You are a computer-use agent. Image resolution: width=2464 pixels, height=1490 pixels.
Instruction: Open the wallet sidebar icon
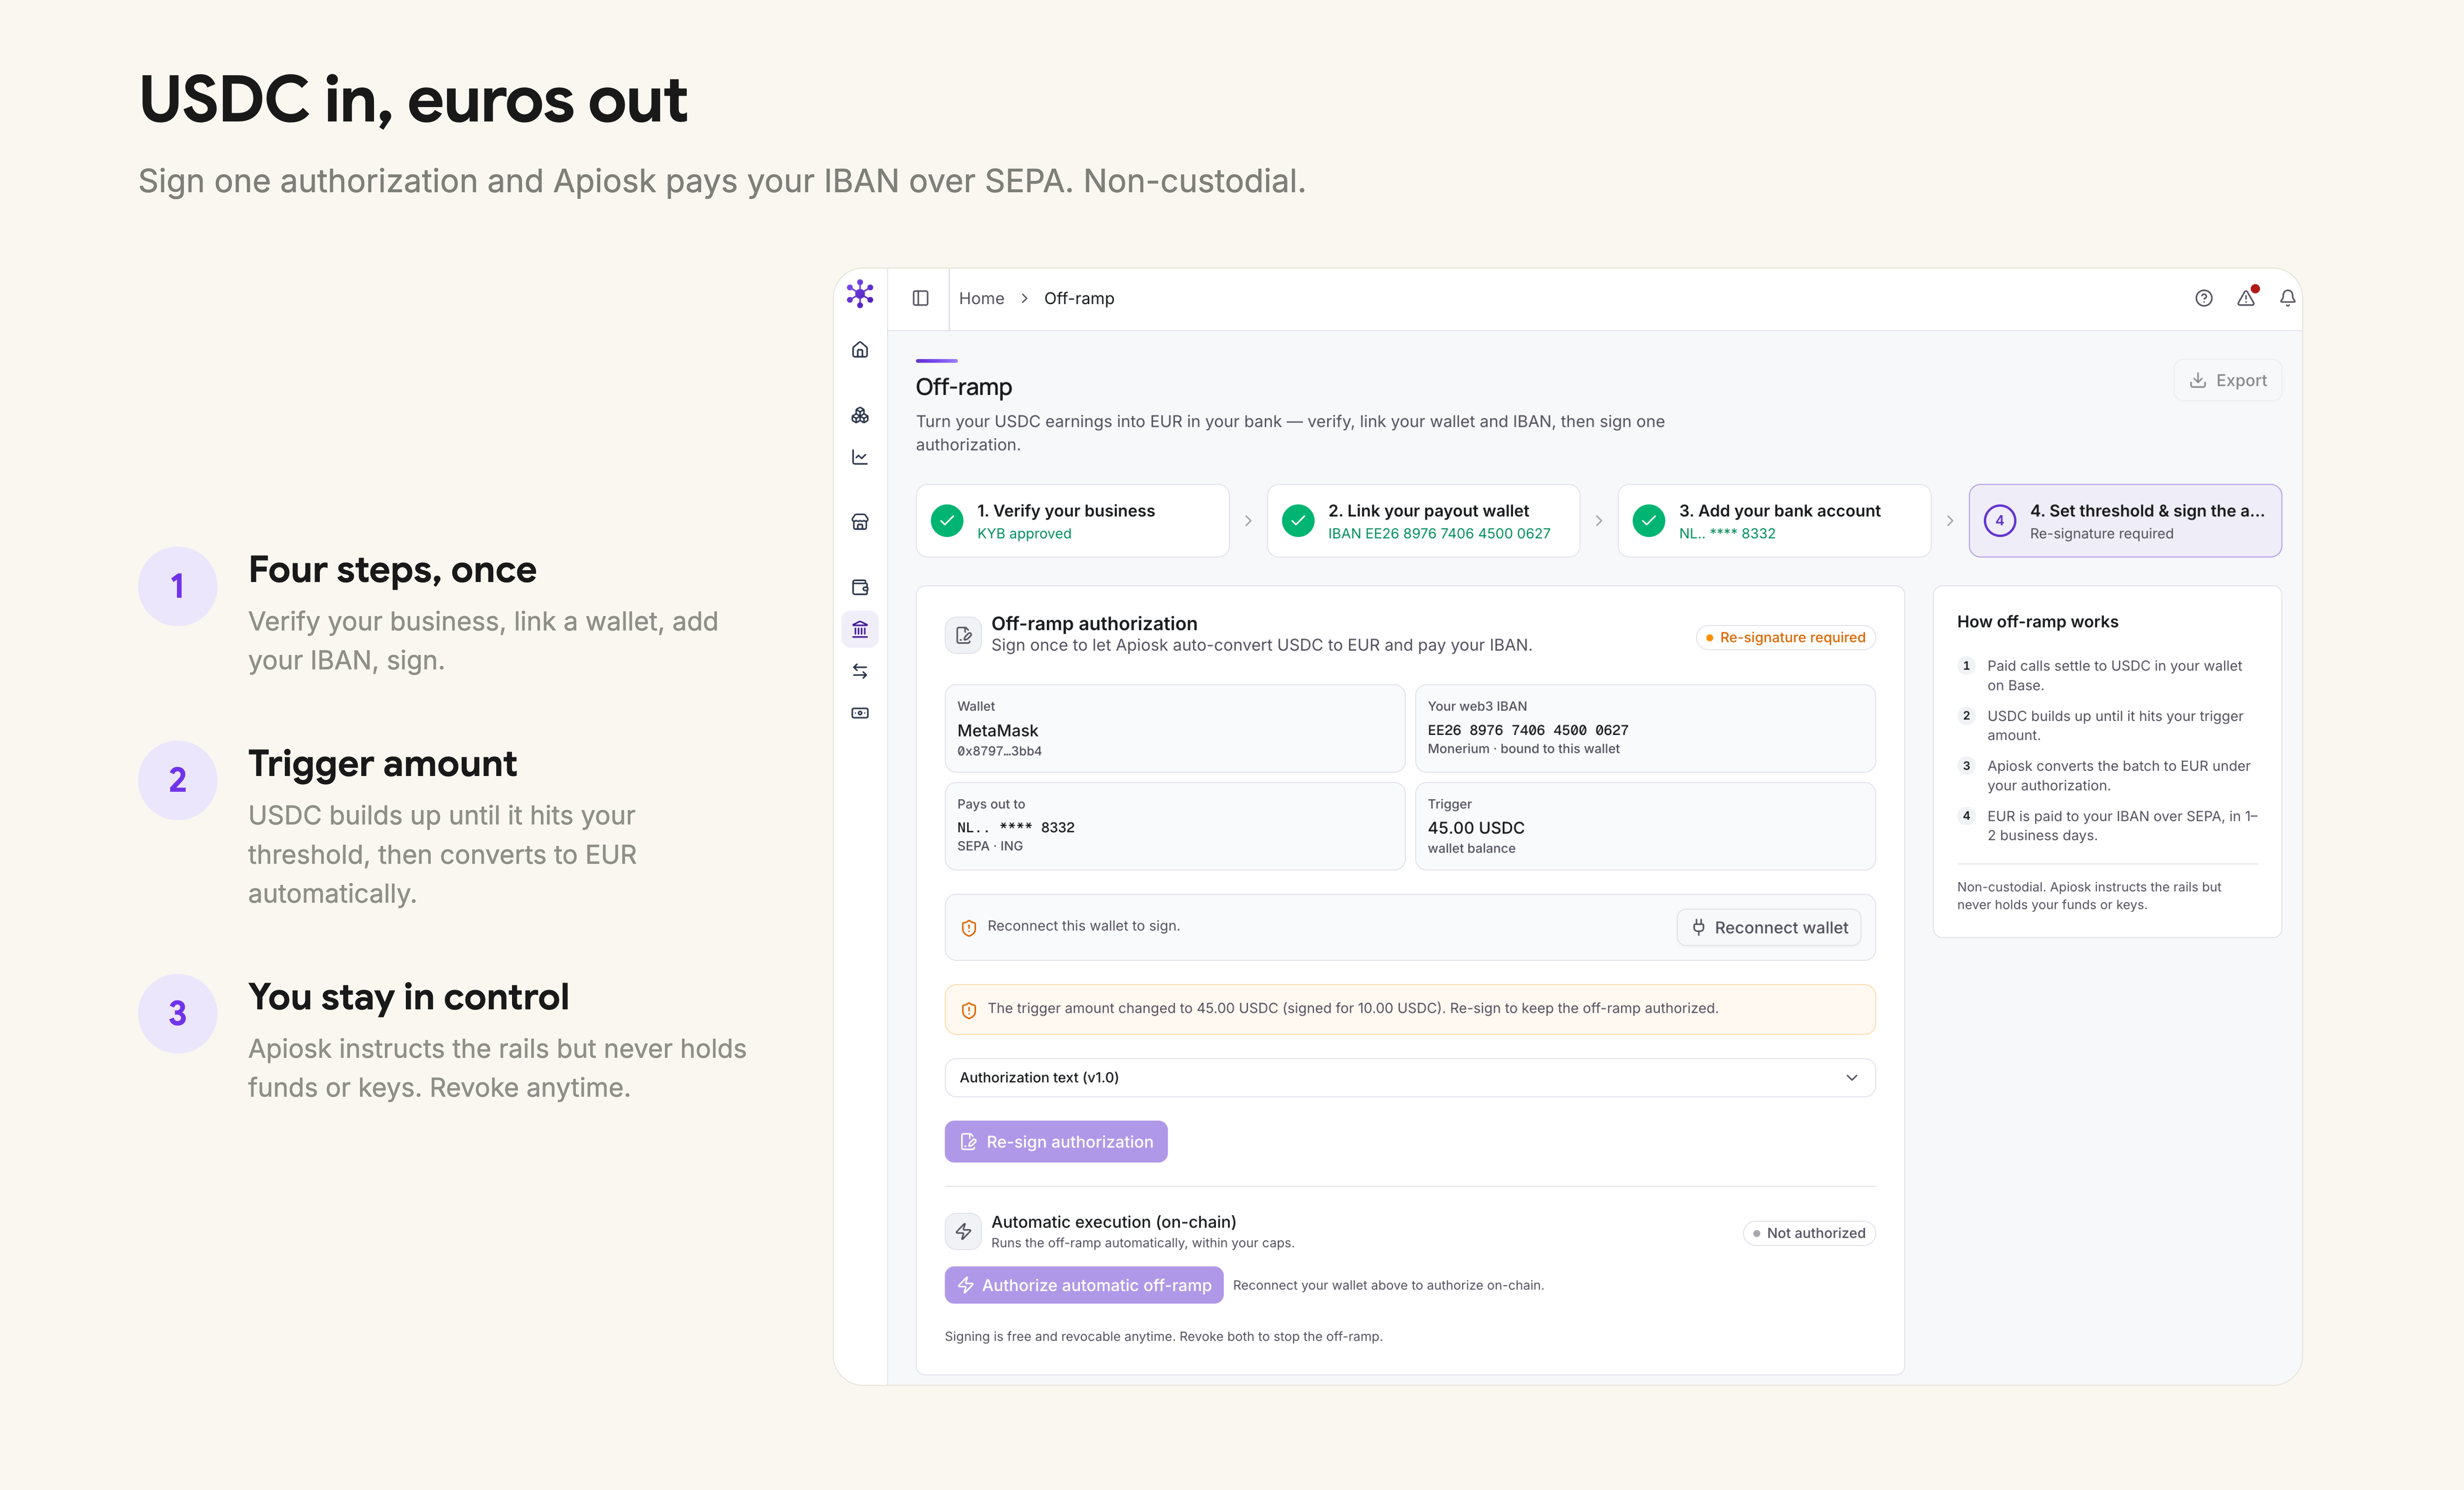tap(860, 587)
